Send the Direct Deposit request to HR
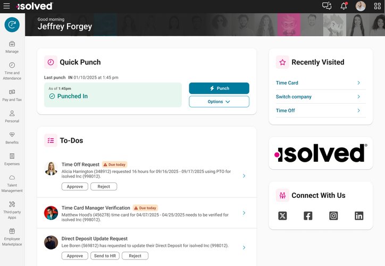This screenshot has width=385, height=266. (105, 256)
